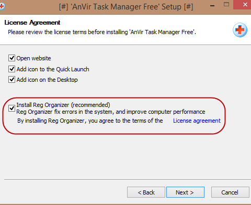Click the maximize window button
Viewport: 251px width, 205px height.
[226, 5]
